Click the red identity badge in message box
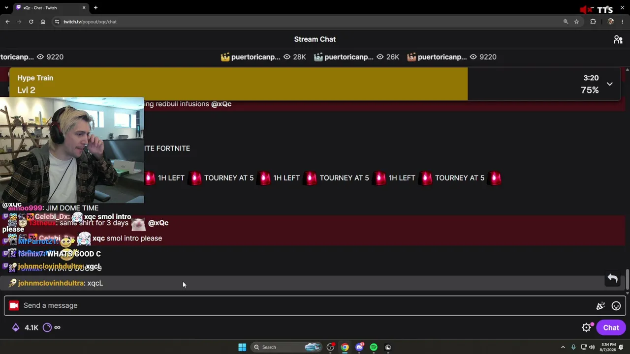630x354 pixels. click(x=14, y=305)
